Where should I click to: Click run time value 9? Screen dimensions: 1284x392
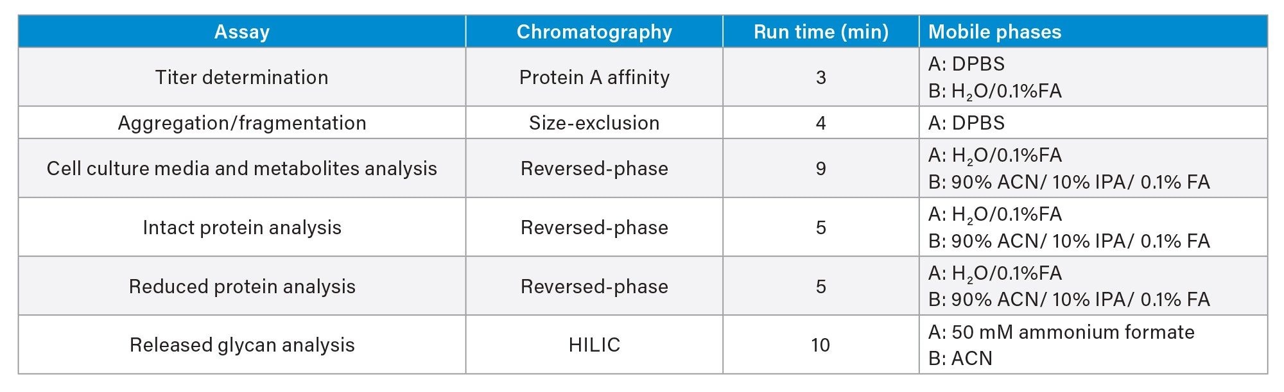(820, 169)
